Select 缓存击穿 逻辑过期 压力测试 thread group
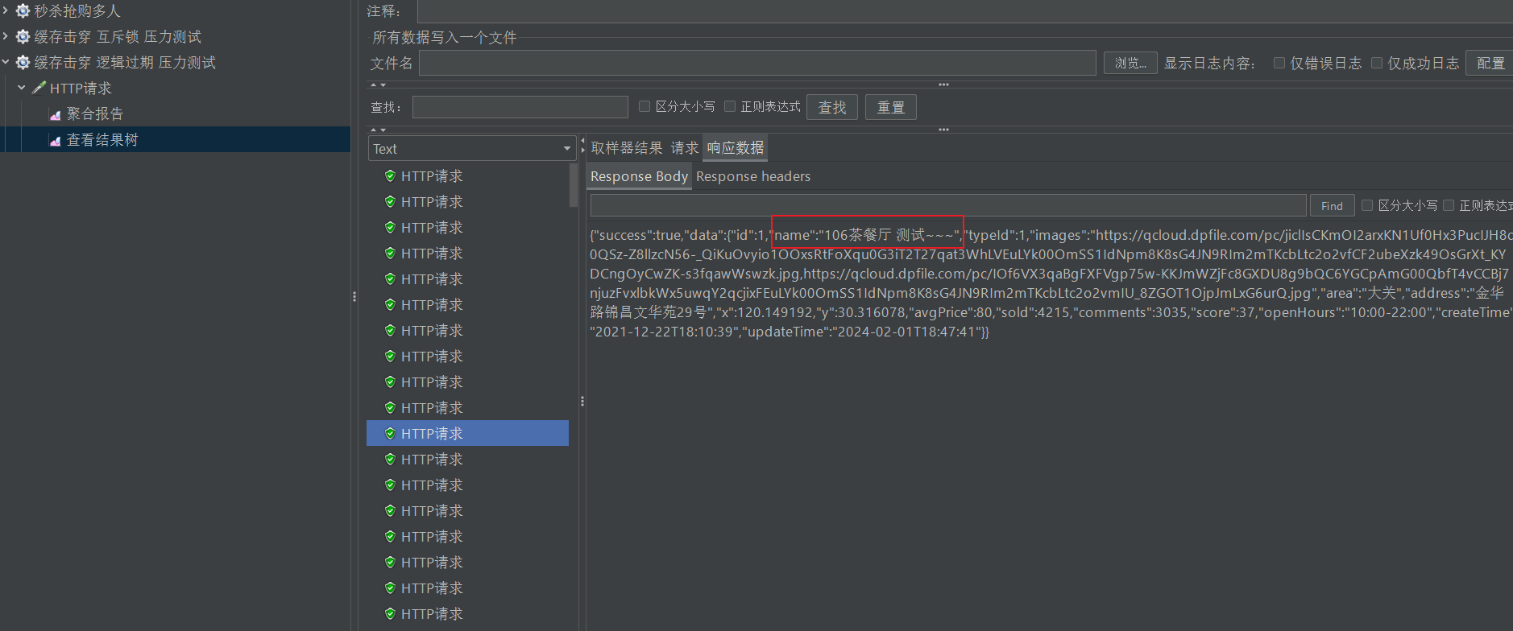The height and width of the screenshot is (631, 1513). coord(125,63)
